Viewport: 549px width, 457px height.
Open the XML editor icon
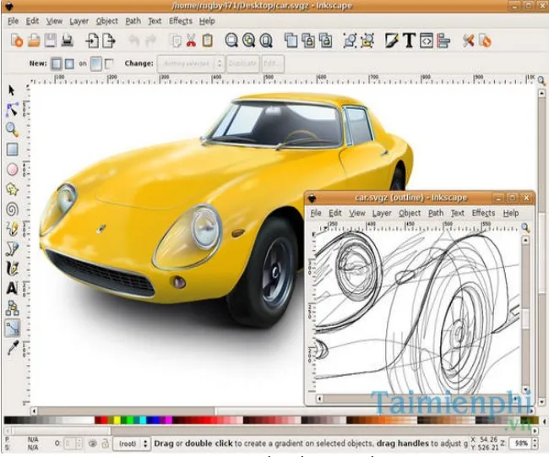point(427,40)
